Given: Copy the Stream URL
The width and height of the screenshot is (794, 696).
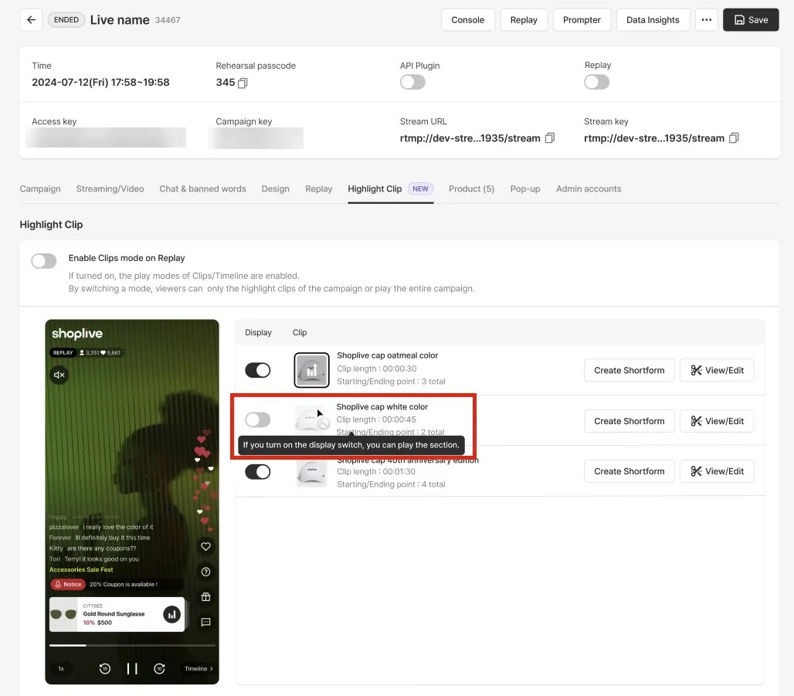Looking at the screenshot, I should pos(550,138).
